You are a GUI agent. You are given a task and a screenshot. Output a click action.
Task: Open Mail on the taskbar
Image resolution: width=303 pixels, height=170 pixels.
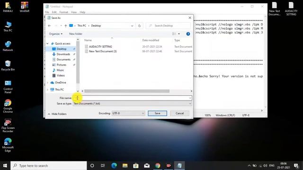click(147, 166)
